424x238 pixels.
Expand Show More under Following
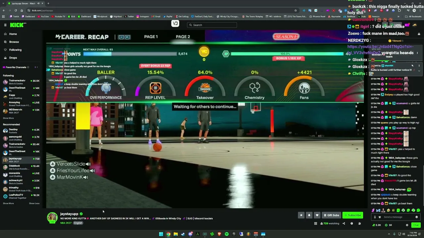[9, 118]
